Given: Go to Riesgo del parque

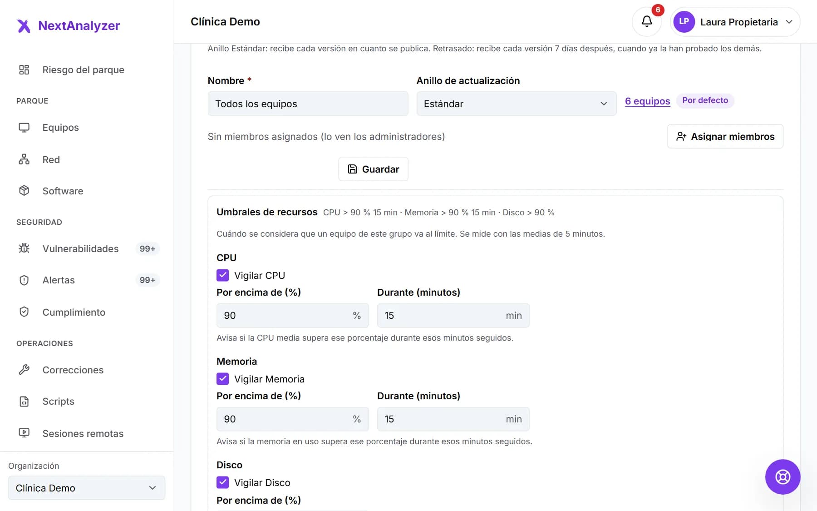Looking at the screenshot, I should (x=83, y=69).
